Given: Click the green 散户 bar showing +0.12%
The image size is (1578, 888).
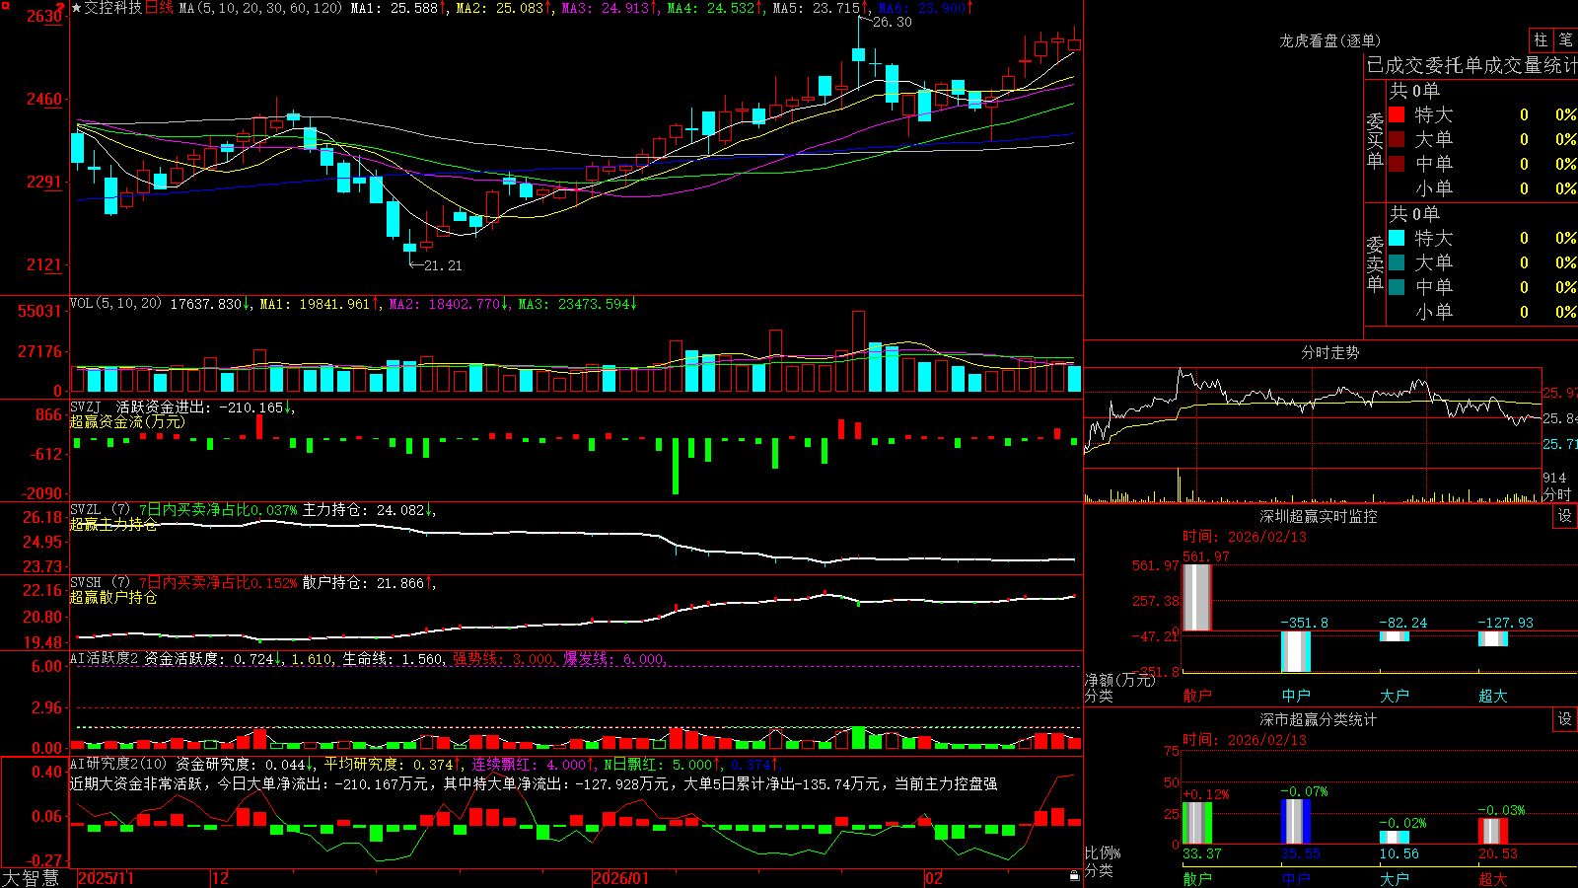Looking at the screenshot, I should (x=1197, y=823).
